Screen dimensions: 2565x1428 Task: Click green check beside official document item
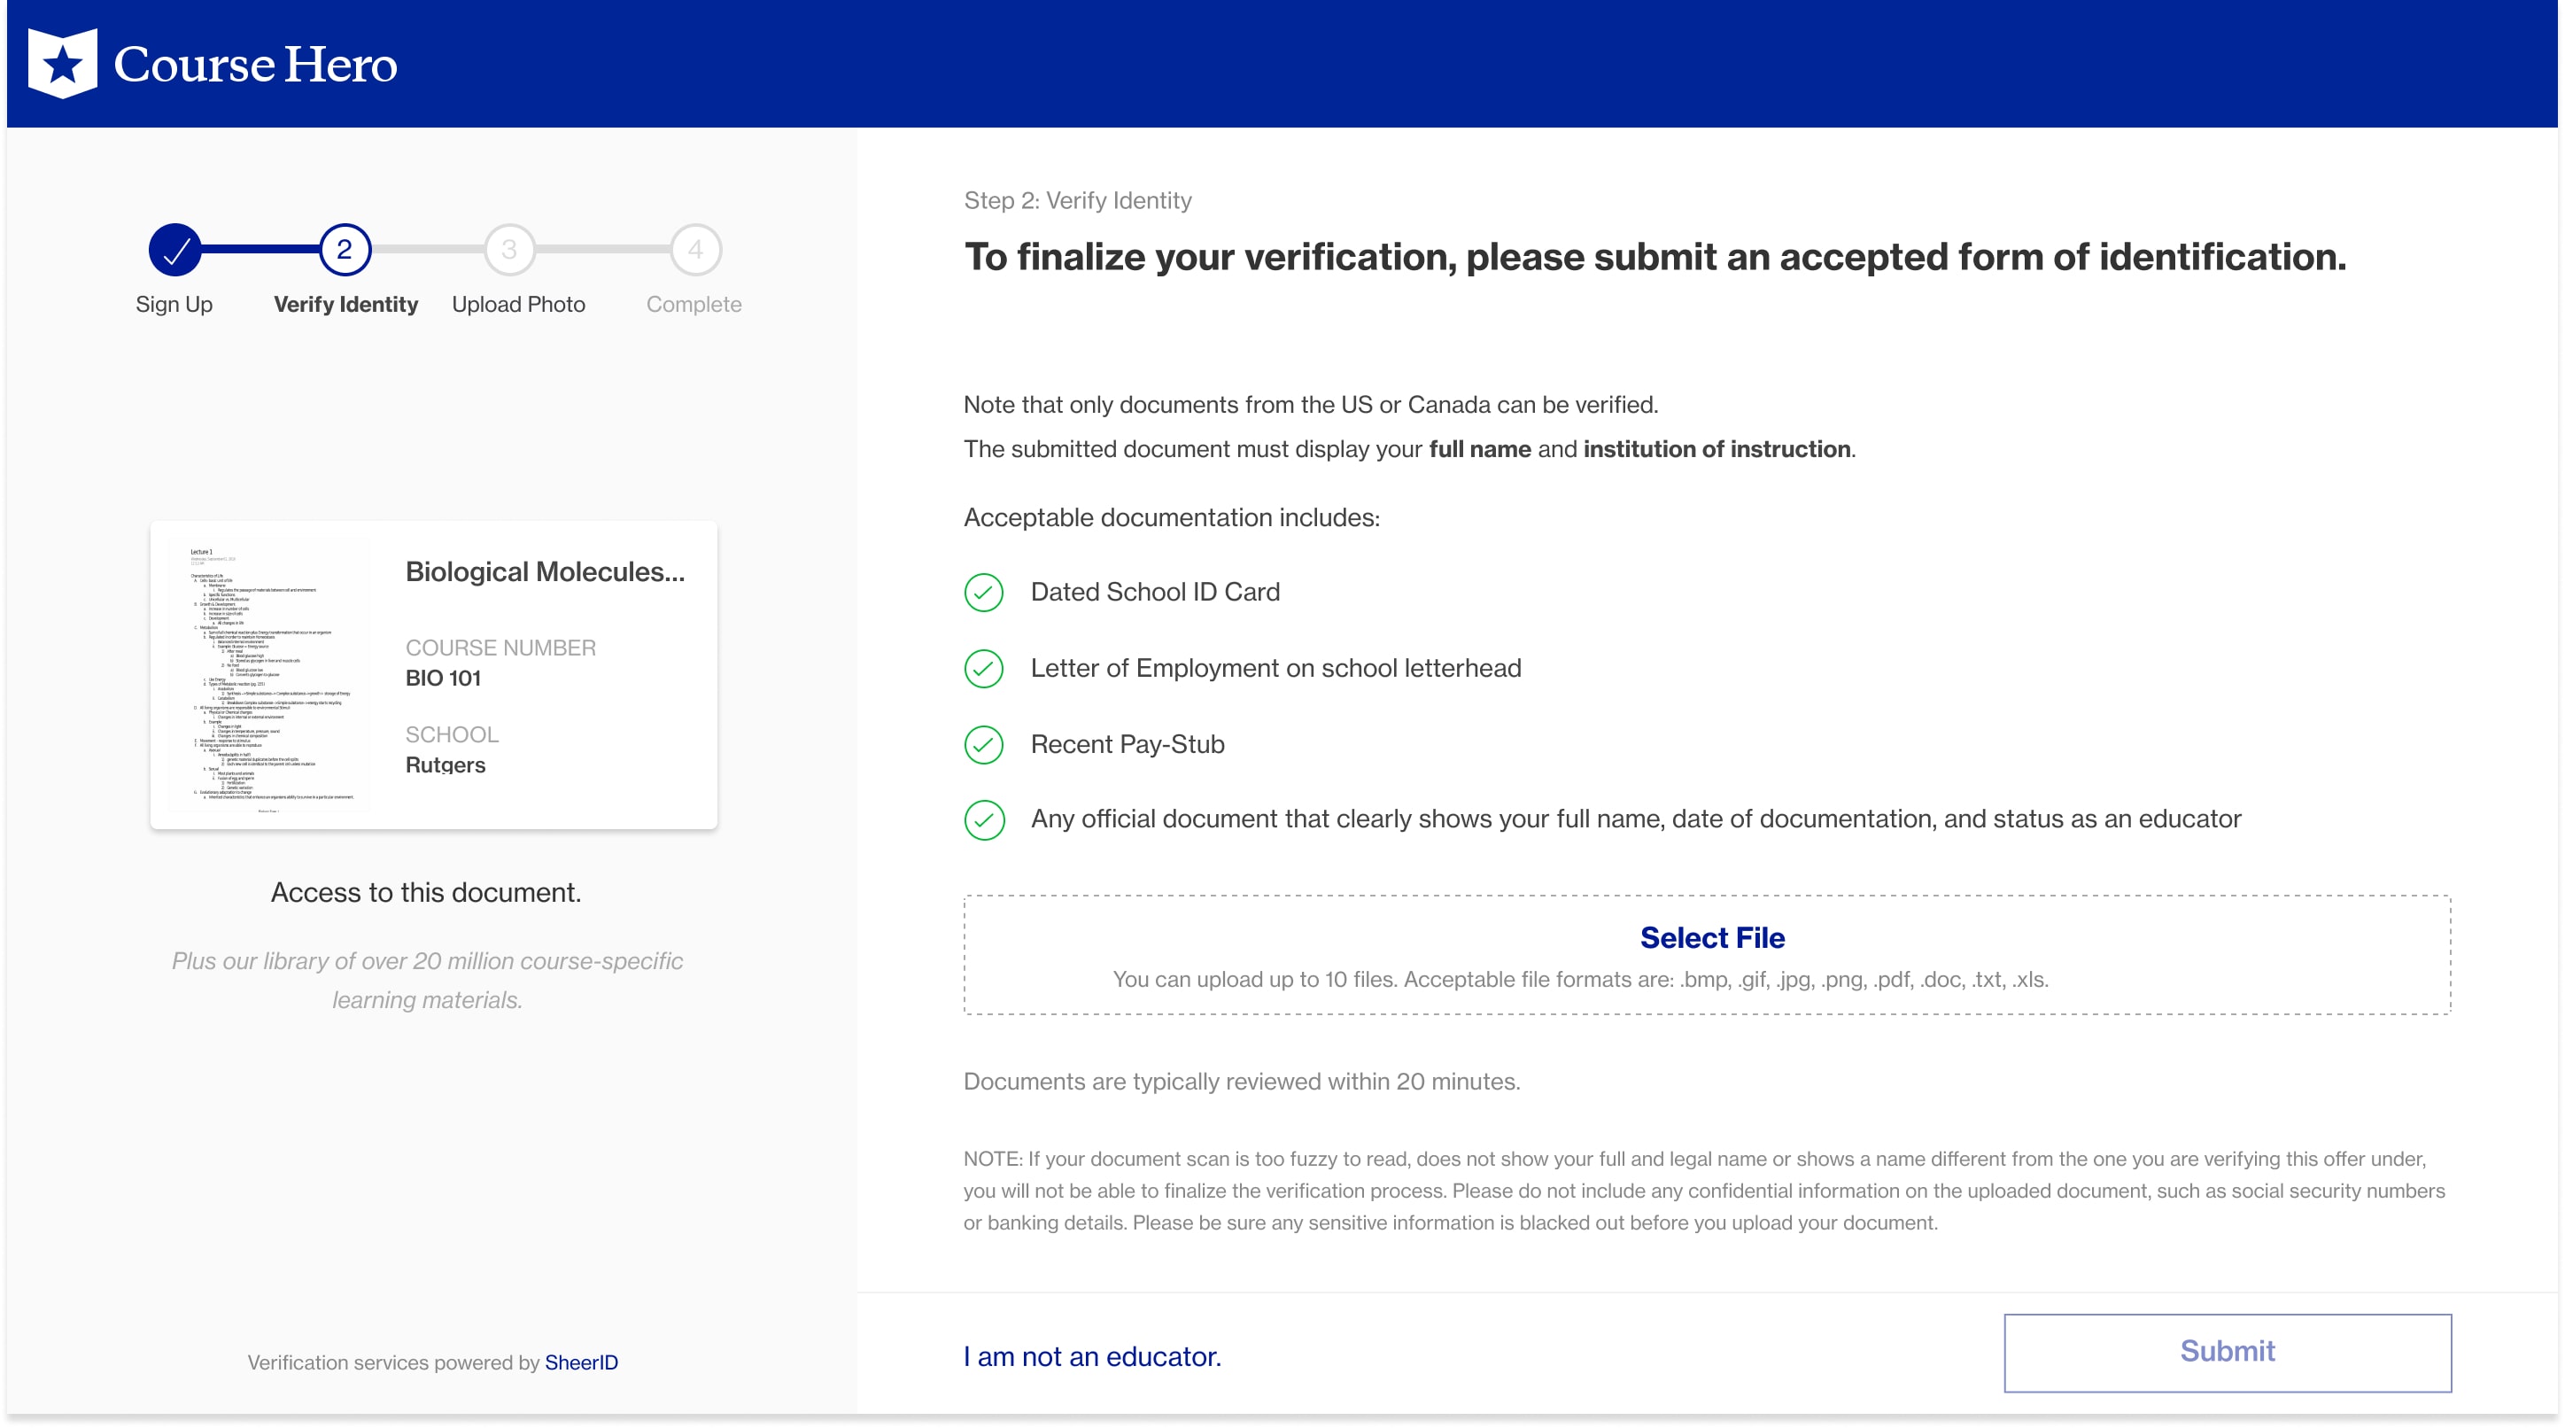[x=984, y=819]
